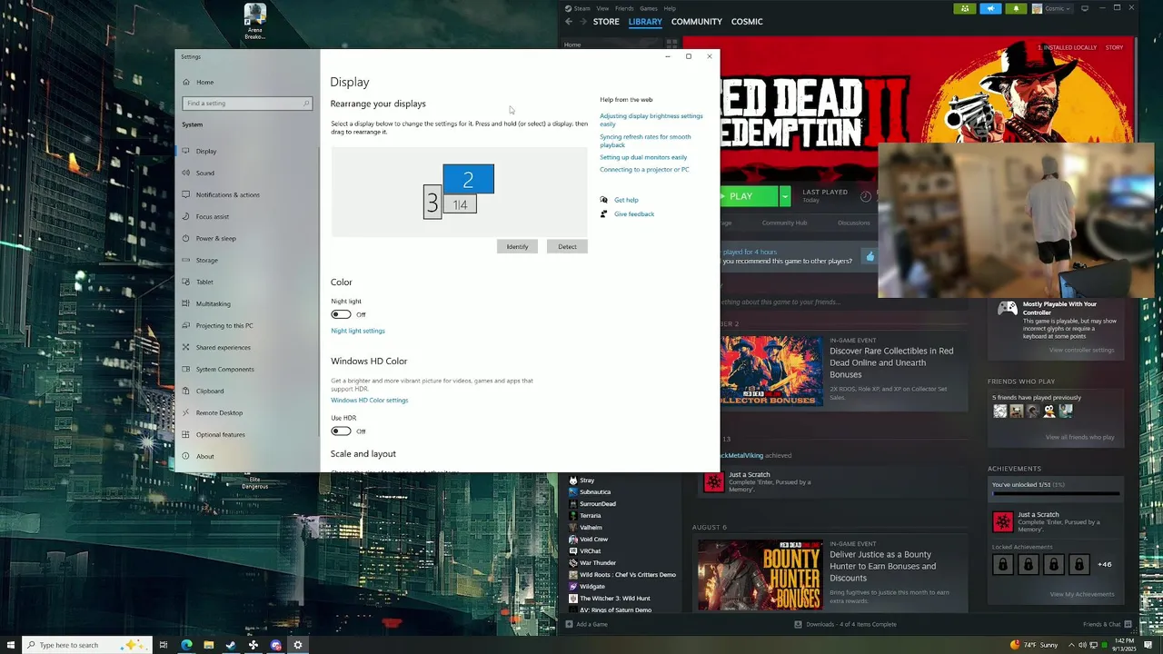Image resolution: width=1163 pixels, height=654 pixels.
Task: Open the Help menu in Steam
Action: 670,8
